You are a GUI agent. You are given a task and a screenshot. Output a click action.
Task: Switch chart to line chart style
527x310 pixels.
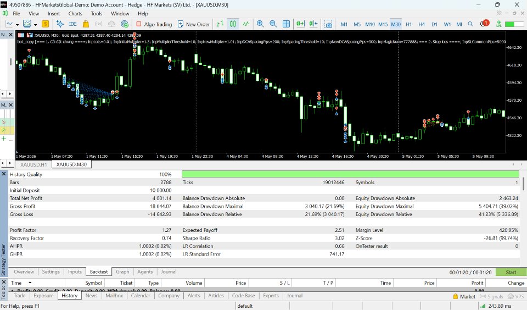[246, 24]
